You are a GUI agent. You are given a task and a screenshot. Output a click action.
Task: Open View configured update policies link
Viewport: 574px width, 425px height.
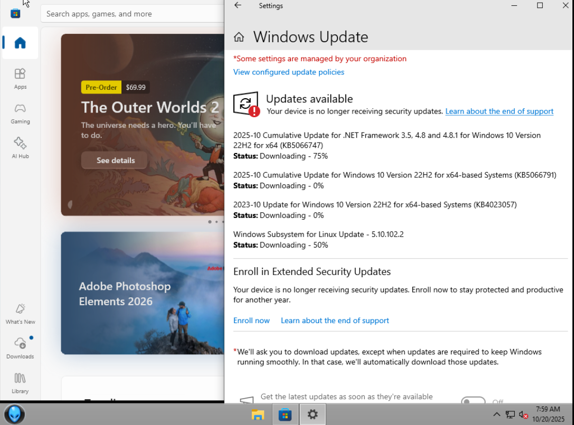[289, 72]
